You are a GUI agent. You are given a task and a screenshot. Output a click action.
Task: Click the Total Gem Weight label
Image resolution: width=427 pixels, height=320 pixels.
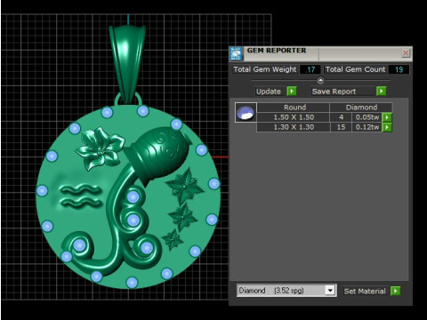point(265,69)
